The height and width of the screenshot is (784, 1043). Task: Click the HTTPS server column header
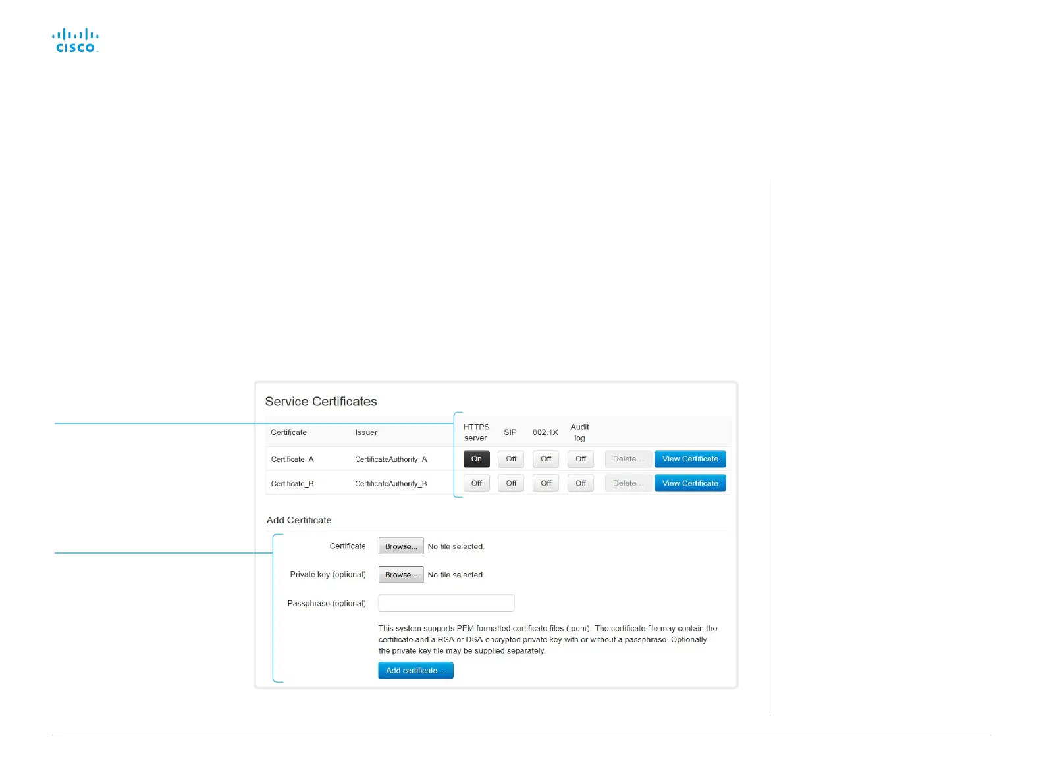(476, 432)
